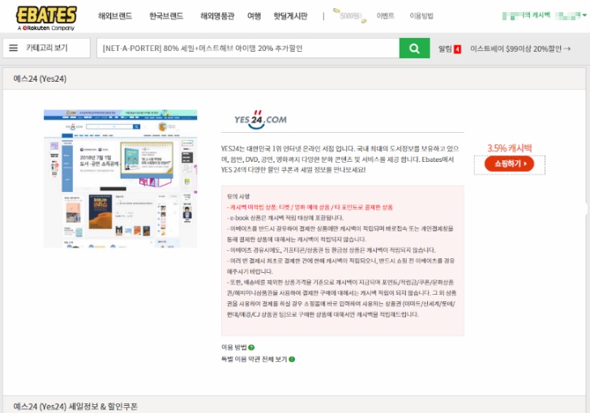The width and height of the screenshot is (590, 413).
Task: Expand 카테고리 보기 category list
Action: tap(47, 48)
